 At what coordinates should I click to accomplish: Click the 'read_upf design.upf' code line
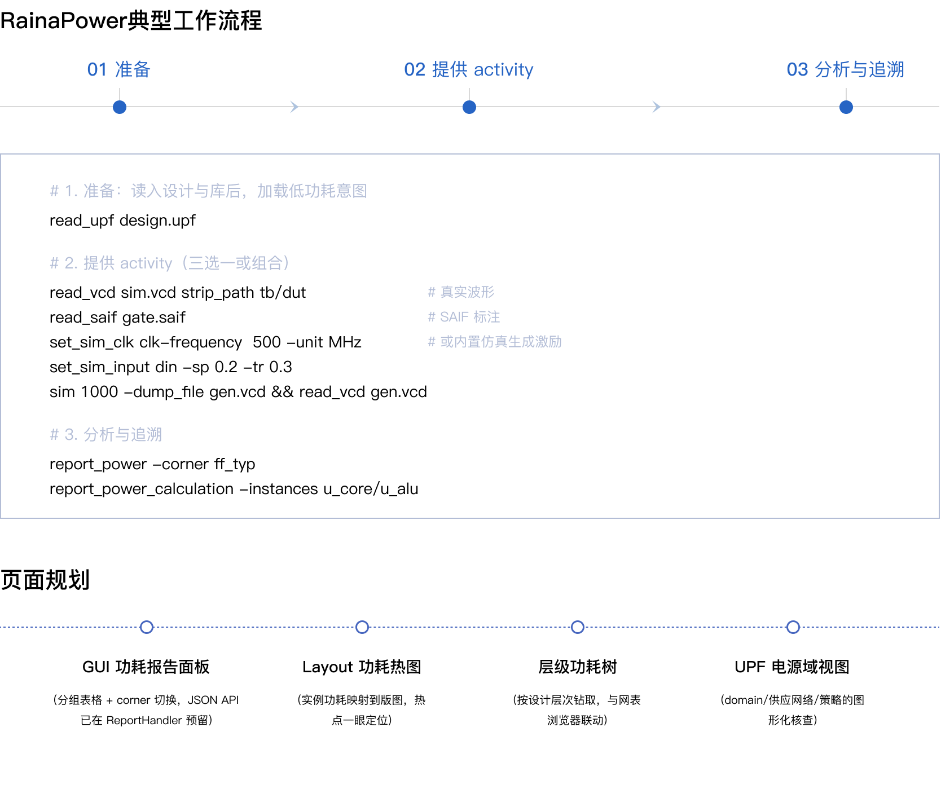(x=122, y=221)
